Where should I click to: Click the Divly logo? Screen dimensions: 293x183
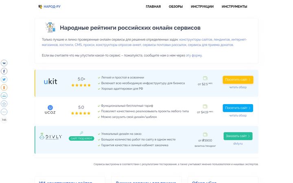point(50,137)
